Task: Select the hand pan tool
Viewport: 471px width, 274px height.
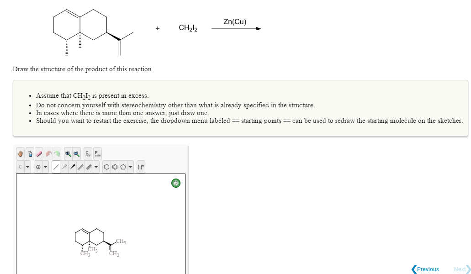Action: (x=21, y=153)
